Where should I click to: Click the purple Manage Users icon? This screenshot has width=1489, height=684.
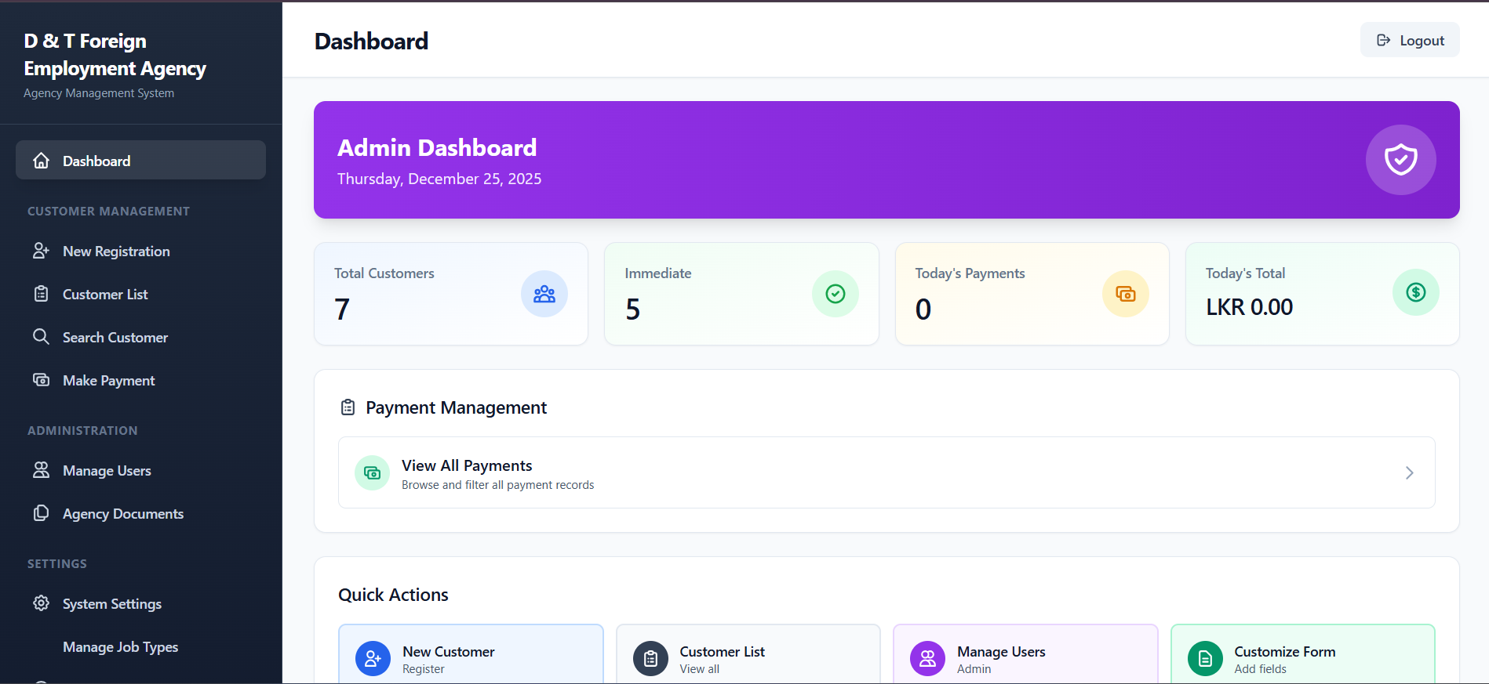pyautogui.click(x=927, y=659)
